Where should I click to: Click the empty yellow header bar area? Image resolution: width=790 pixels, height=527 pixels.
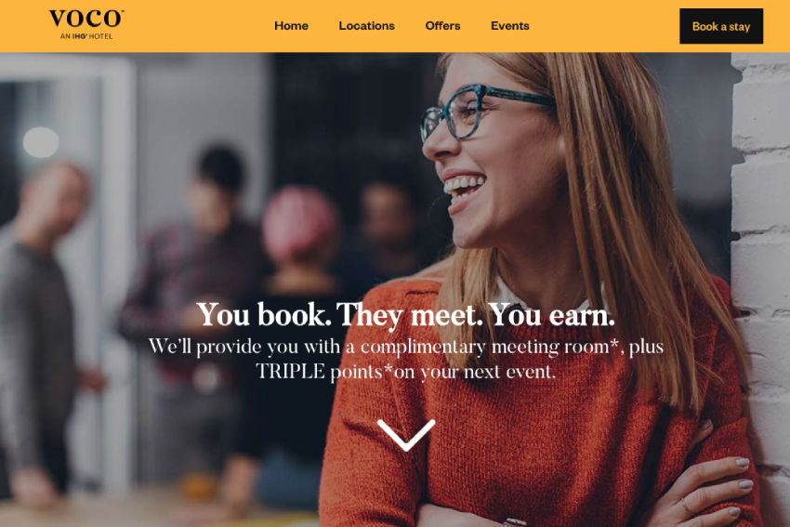[x=605, y=26]
